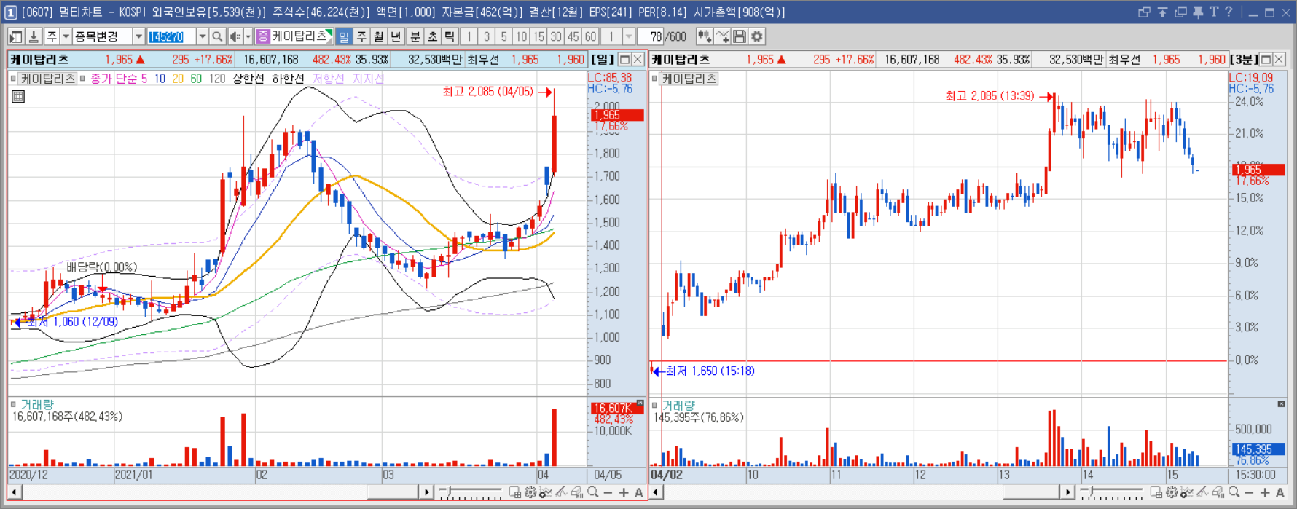Select the 년 yearly period toggle
The height and width of the screenshot is (509, 1297).
tap(396, 36)
